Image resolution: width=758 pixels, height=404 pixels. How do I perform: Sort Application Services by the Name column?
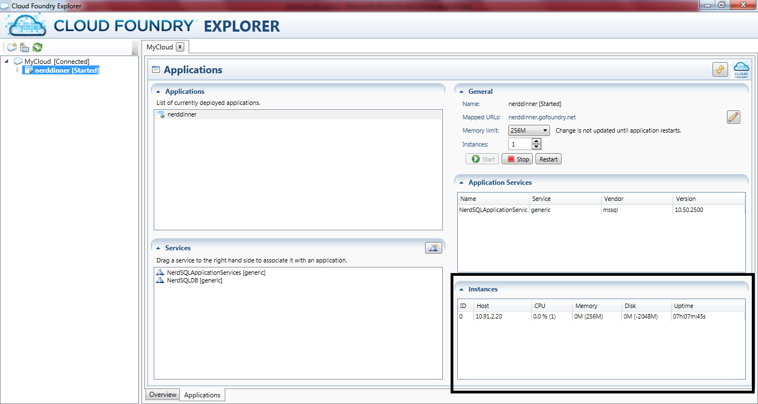pyautogui.click(x=493, y=199)
